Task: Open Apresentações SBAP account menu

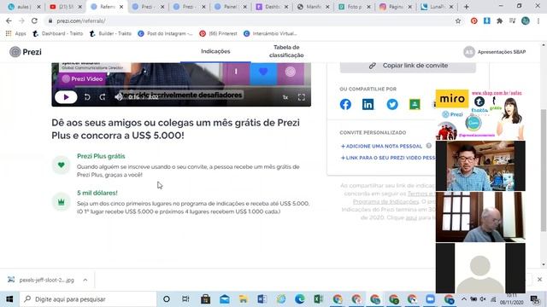Action: [495, 52]
